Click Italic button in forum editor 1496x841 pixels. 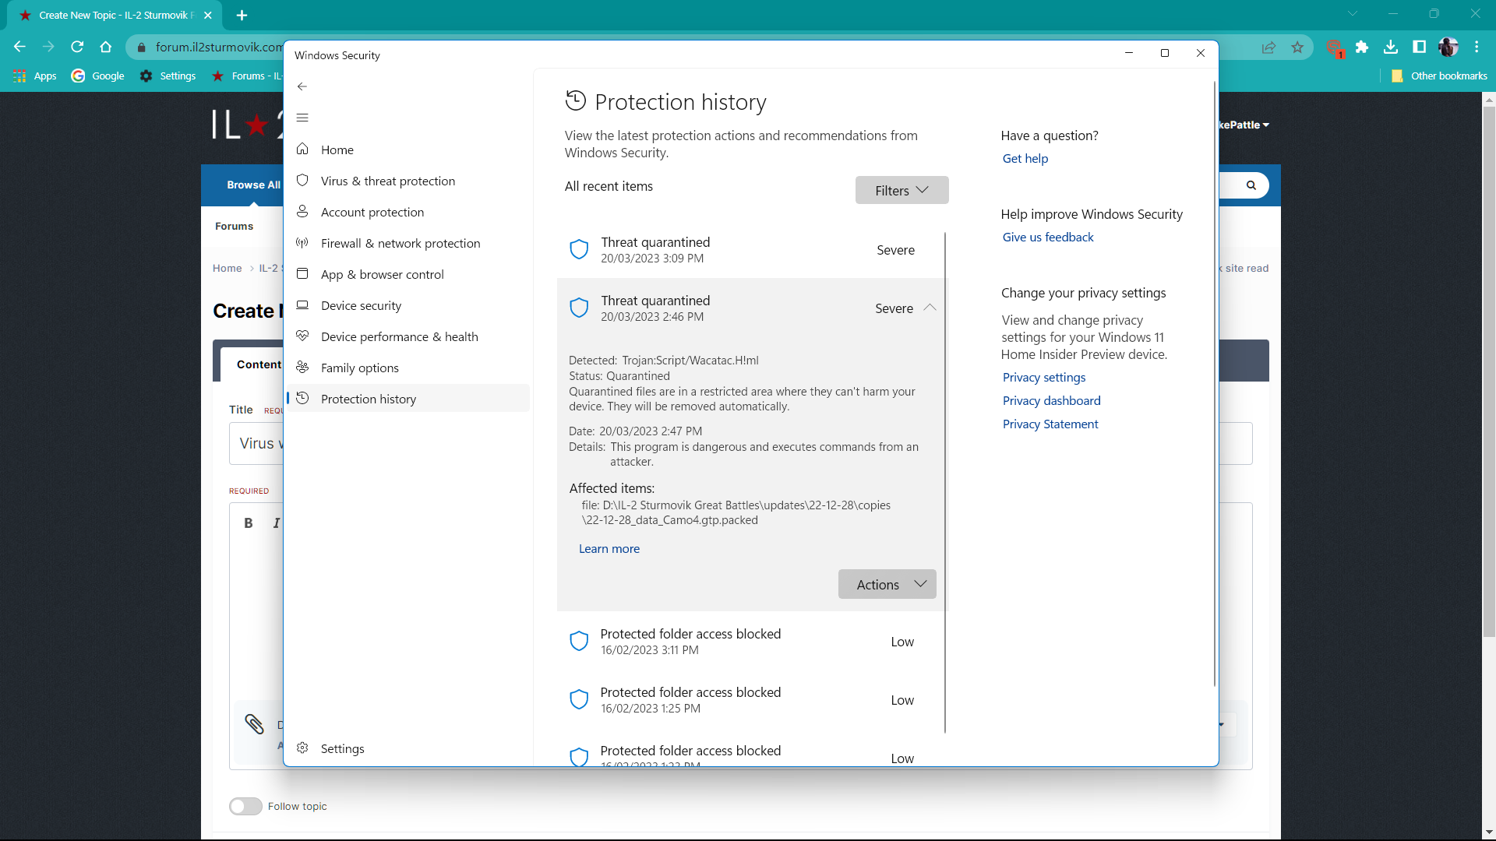[x=276, y=523]
